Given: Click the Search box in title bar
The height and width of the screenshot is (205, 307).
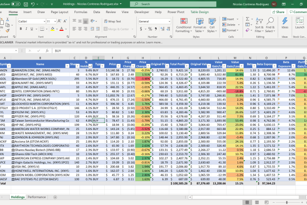Looking at the screenshot, I should 173,4.
